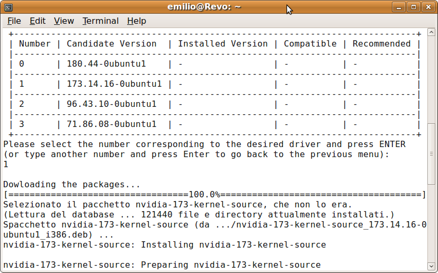Screen dimensions: 438x273
Task: Open the Terminal menu
Action: point(100,21)
